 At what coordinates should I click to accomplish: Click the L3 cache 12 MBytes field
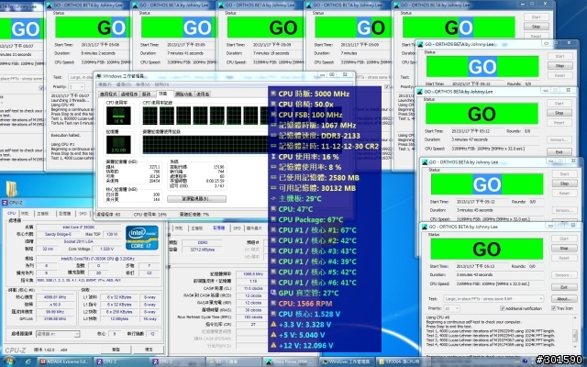coord(118,319)
